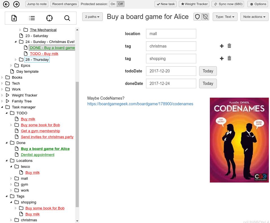Select the christmas tag folder
270x223 pixels.
tap(29, 220)
